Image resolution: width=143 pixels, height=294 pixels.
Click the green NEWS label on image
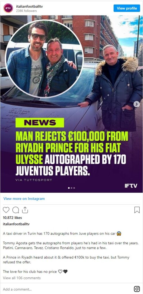[40, 123]
